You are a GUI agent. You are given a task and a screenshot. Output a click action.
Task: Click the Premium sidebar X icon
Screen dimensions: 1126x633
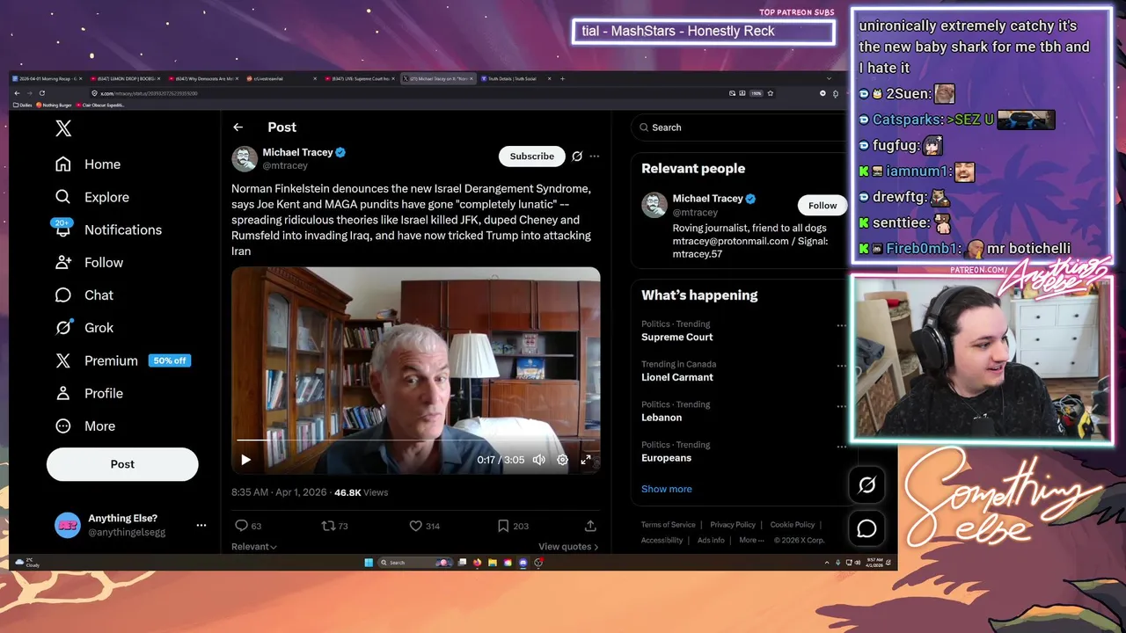[x=63, y=360]
